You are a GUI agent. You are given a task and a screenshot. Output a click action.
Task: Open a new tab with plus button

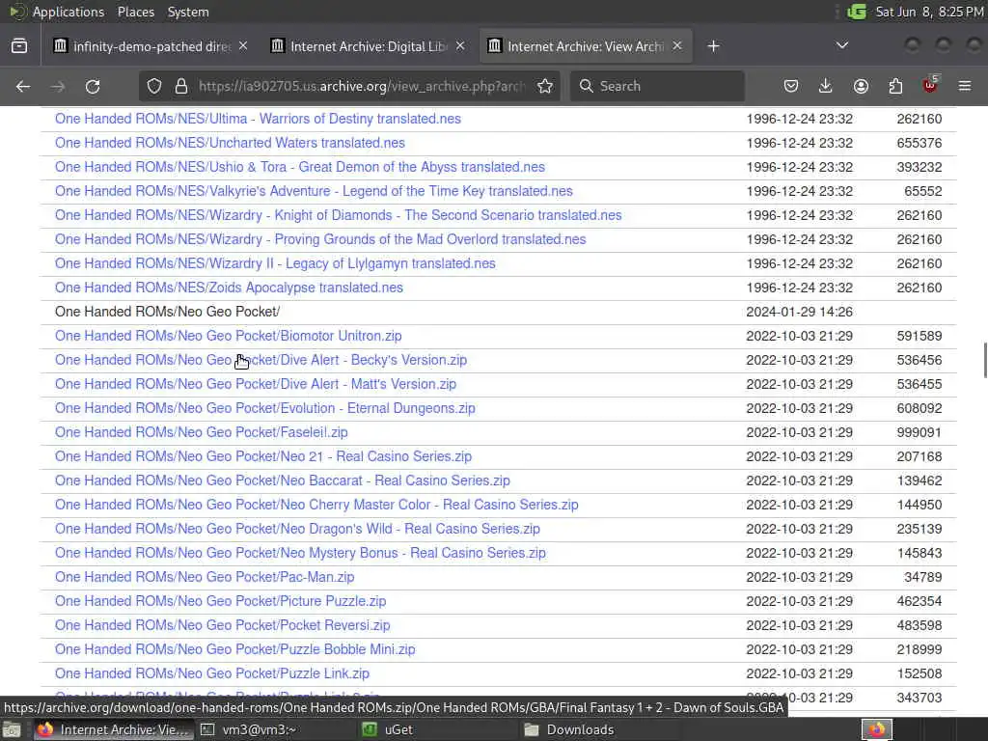tap(713, 46)
